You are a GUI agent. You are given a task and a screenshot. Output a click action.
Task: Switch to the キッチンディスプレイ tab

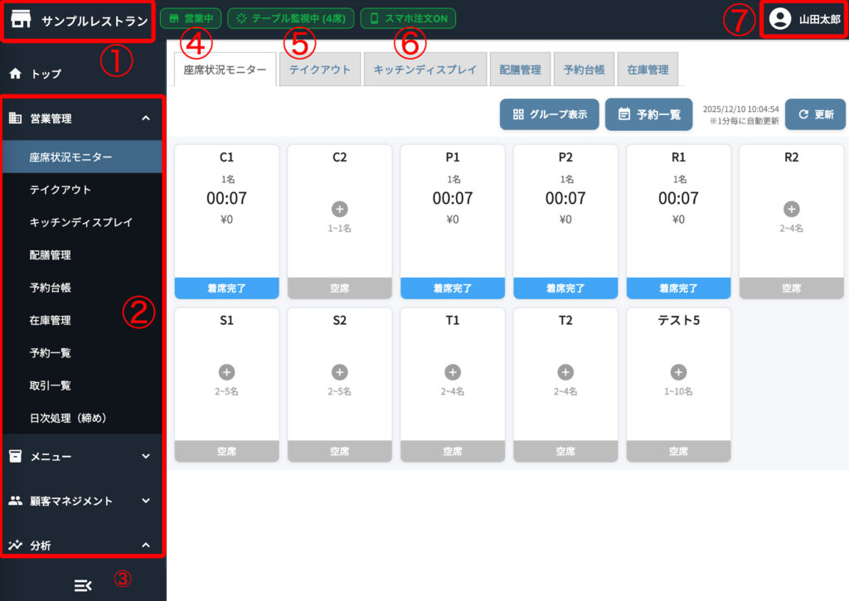(425, 70)
